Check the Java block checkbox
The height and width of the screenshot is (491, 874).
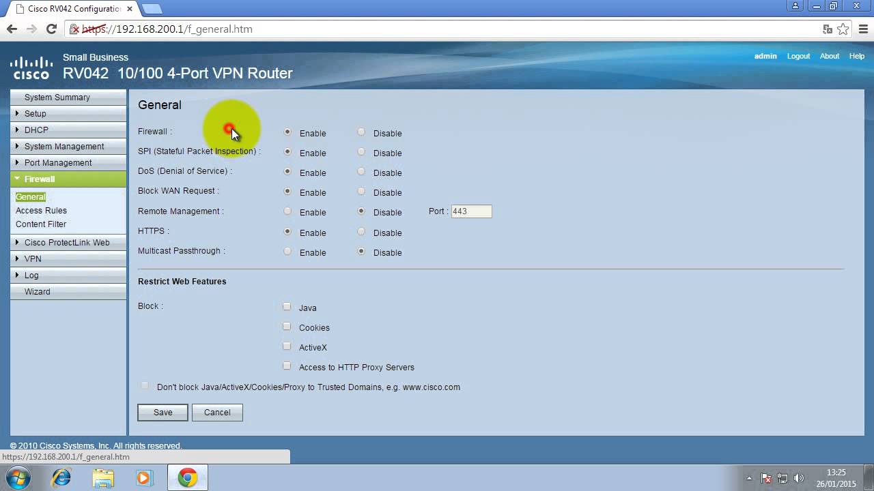tap(287, 307)
